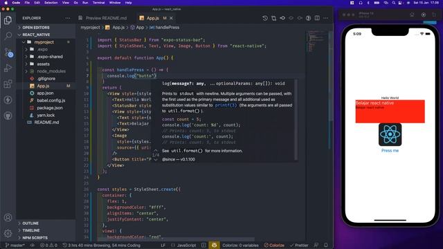Click the yellow highlighted status bar icon
Image resolution: width=443 pixels, height=249 pixels.
pyautogui.click(x=214, y=246)
